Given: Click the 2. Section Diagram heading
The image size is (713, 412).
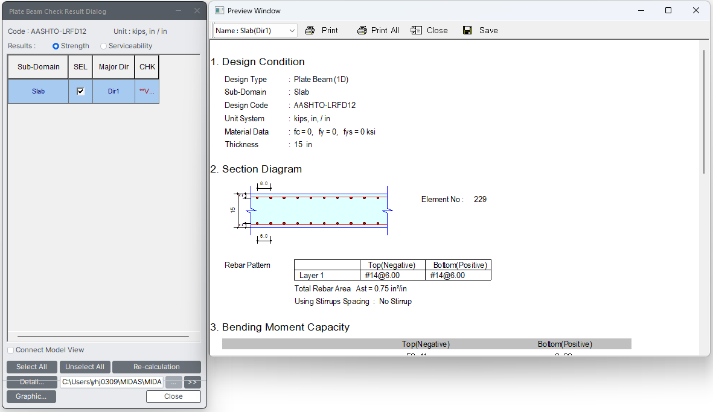Looking at the screenshot, I should pyautogui.click(x=257, y=169).
